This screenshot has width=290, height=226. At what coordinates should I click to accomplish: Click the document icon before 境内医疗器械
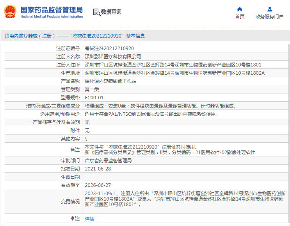7,36
